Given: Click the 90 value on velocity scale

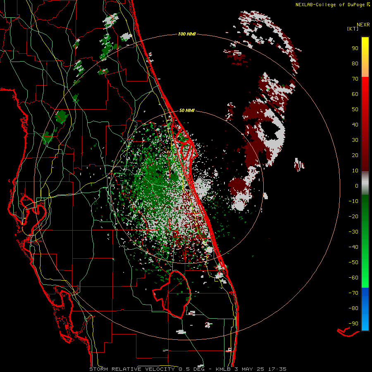Looking at the screenshot, I should click(355, 48).
